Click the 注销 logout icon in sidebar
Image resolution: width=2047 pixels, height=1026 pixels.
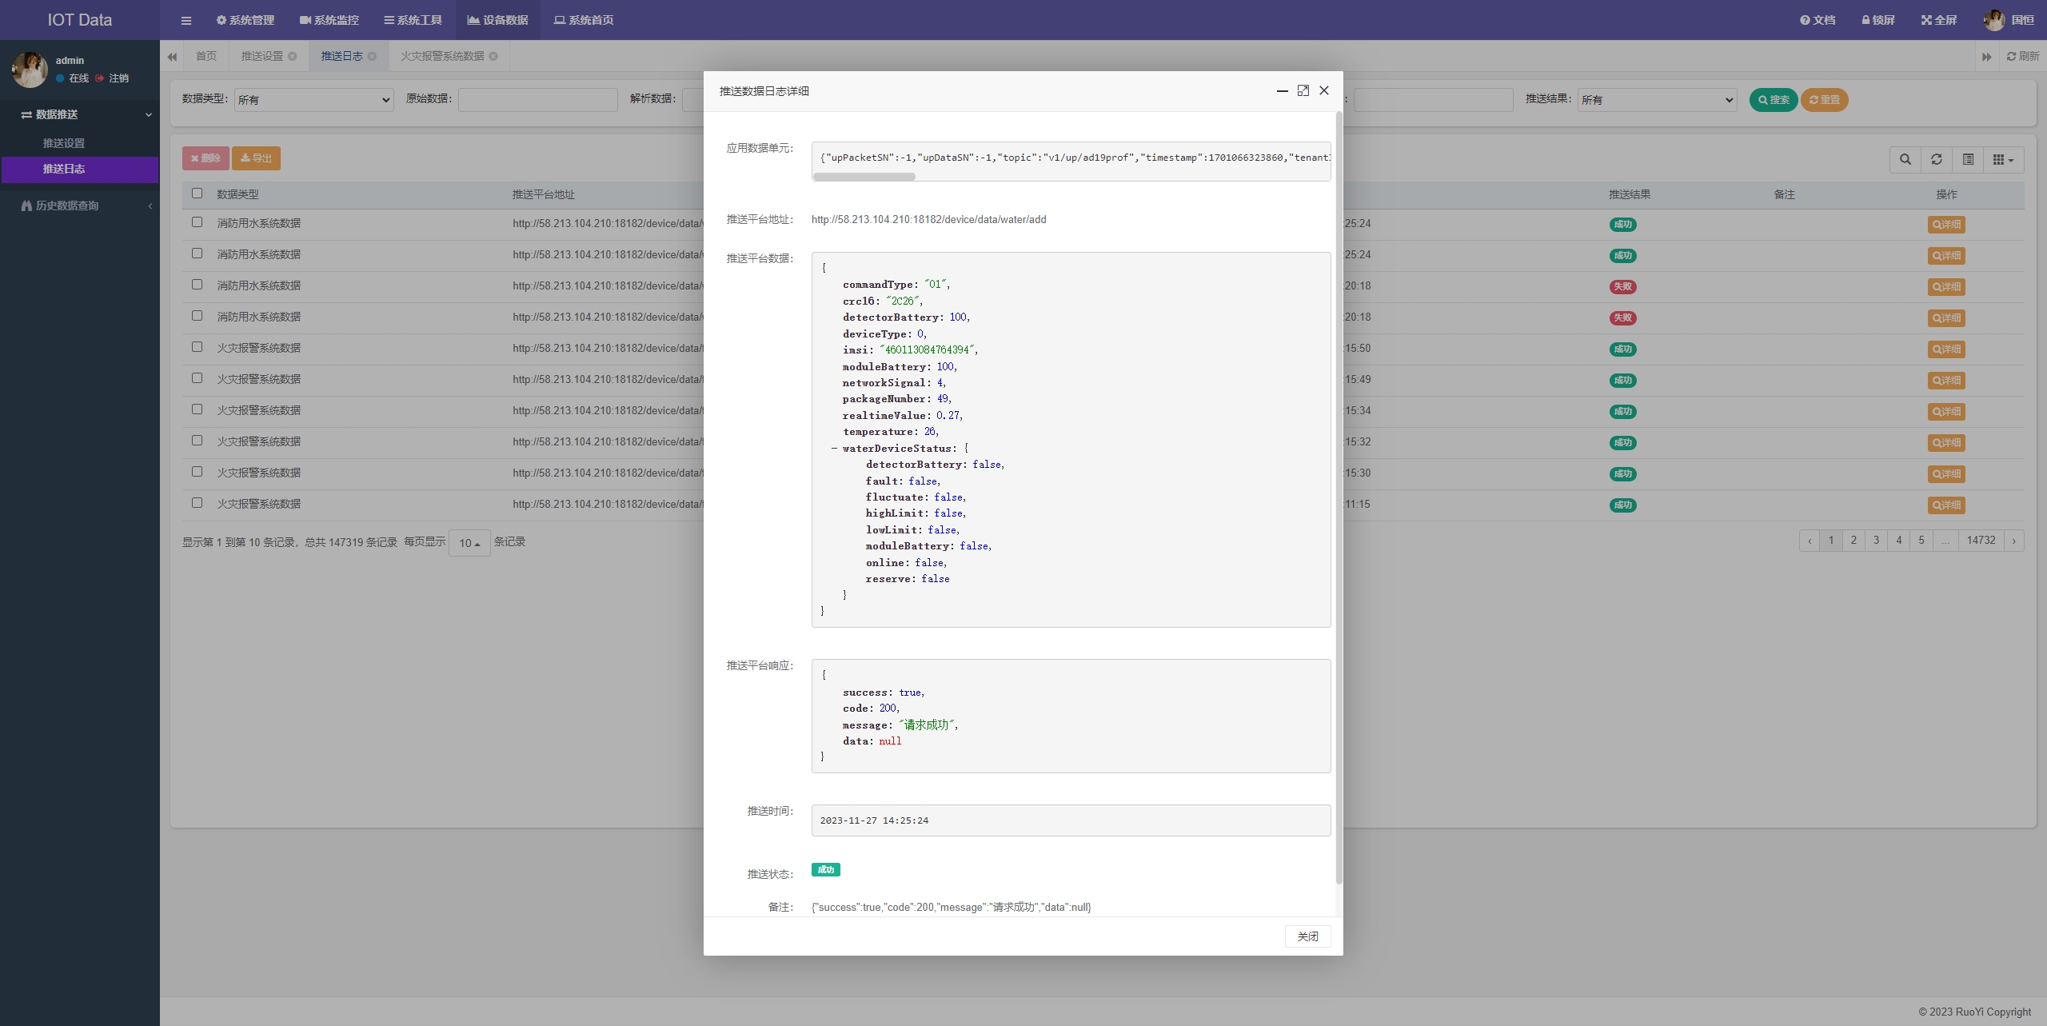[112, 78]
